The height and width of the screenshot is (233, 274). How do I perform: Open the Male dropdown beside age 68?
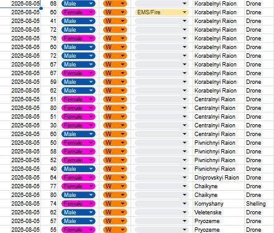(78, 4)
